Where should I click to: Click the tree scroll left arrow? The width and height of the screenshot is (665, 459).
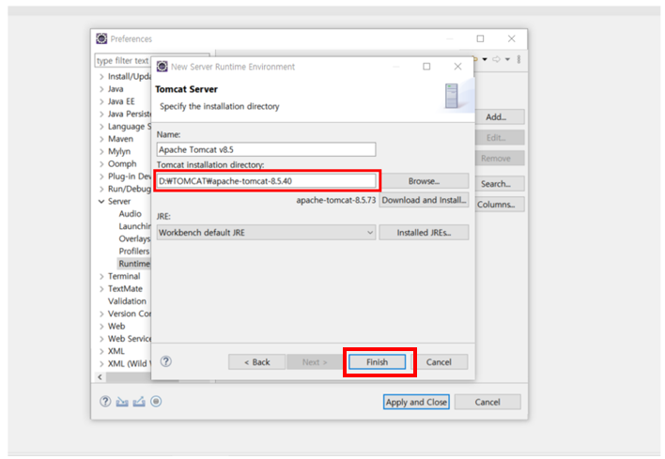[x=101, y=376]
